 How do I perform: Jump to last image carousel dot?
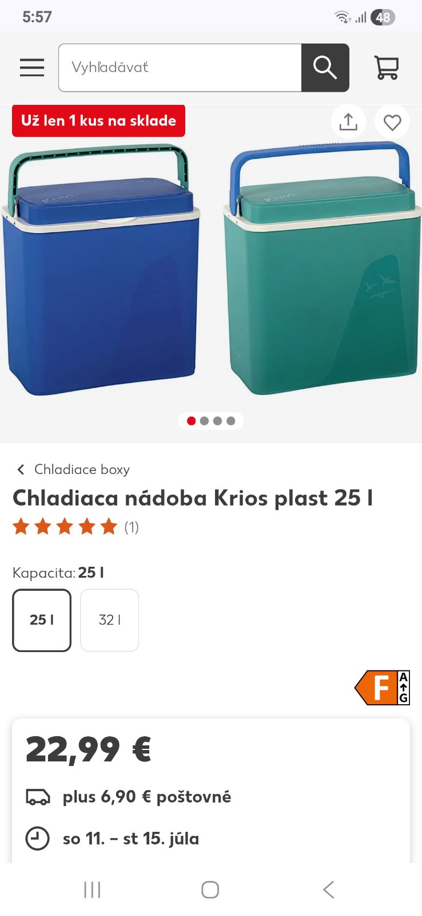tap(230, 421)
